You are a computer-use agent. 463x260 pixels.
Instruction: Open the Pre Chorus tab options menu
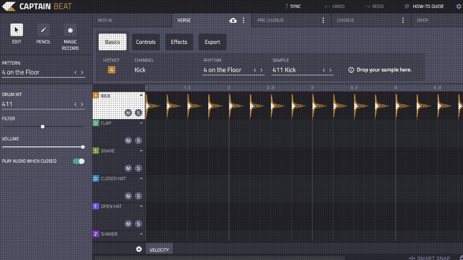point(323,21)
